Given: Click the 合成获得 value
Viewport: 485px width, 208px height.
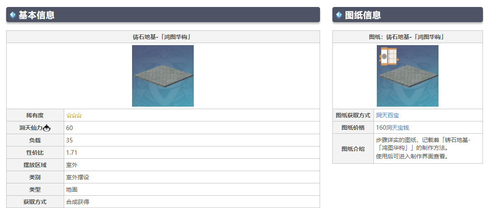Looking at the screenshot, I should [78, 202].
